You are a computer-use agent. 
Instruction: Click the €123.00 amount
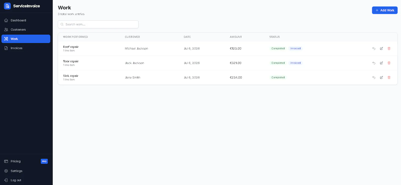coord(236,49)
